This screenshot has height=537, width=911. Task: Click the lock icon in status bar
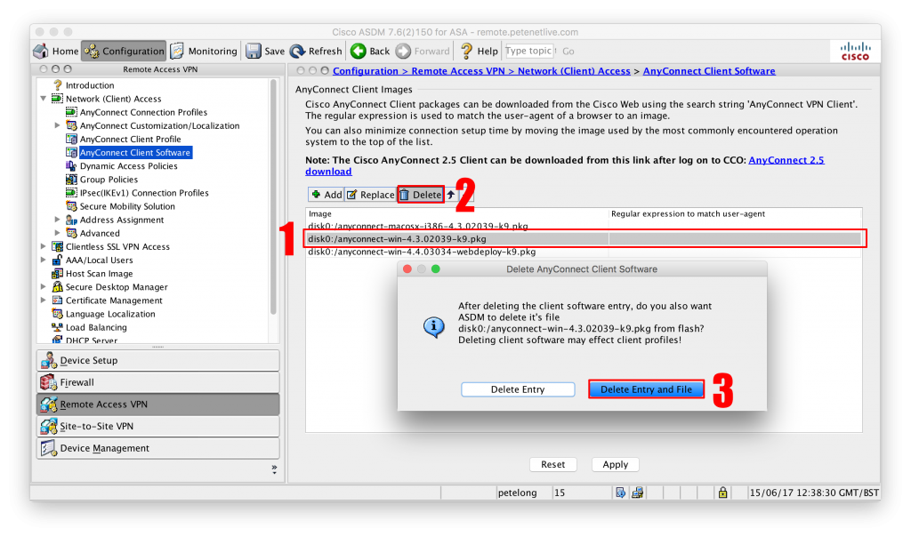pos(722,493)
